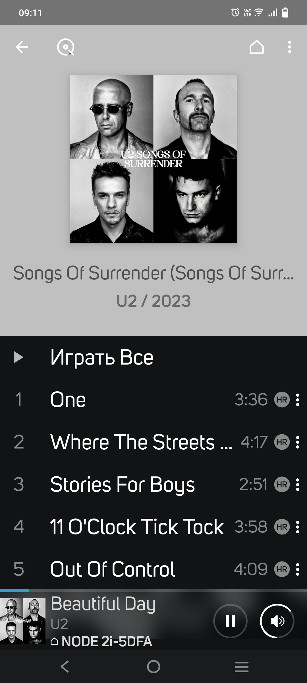Open options for track One

pyautogui.click(x=297, y=400)
